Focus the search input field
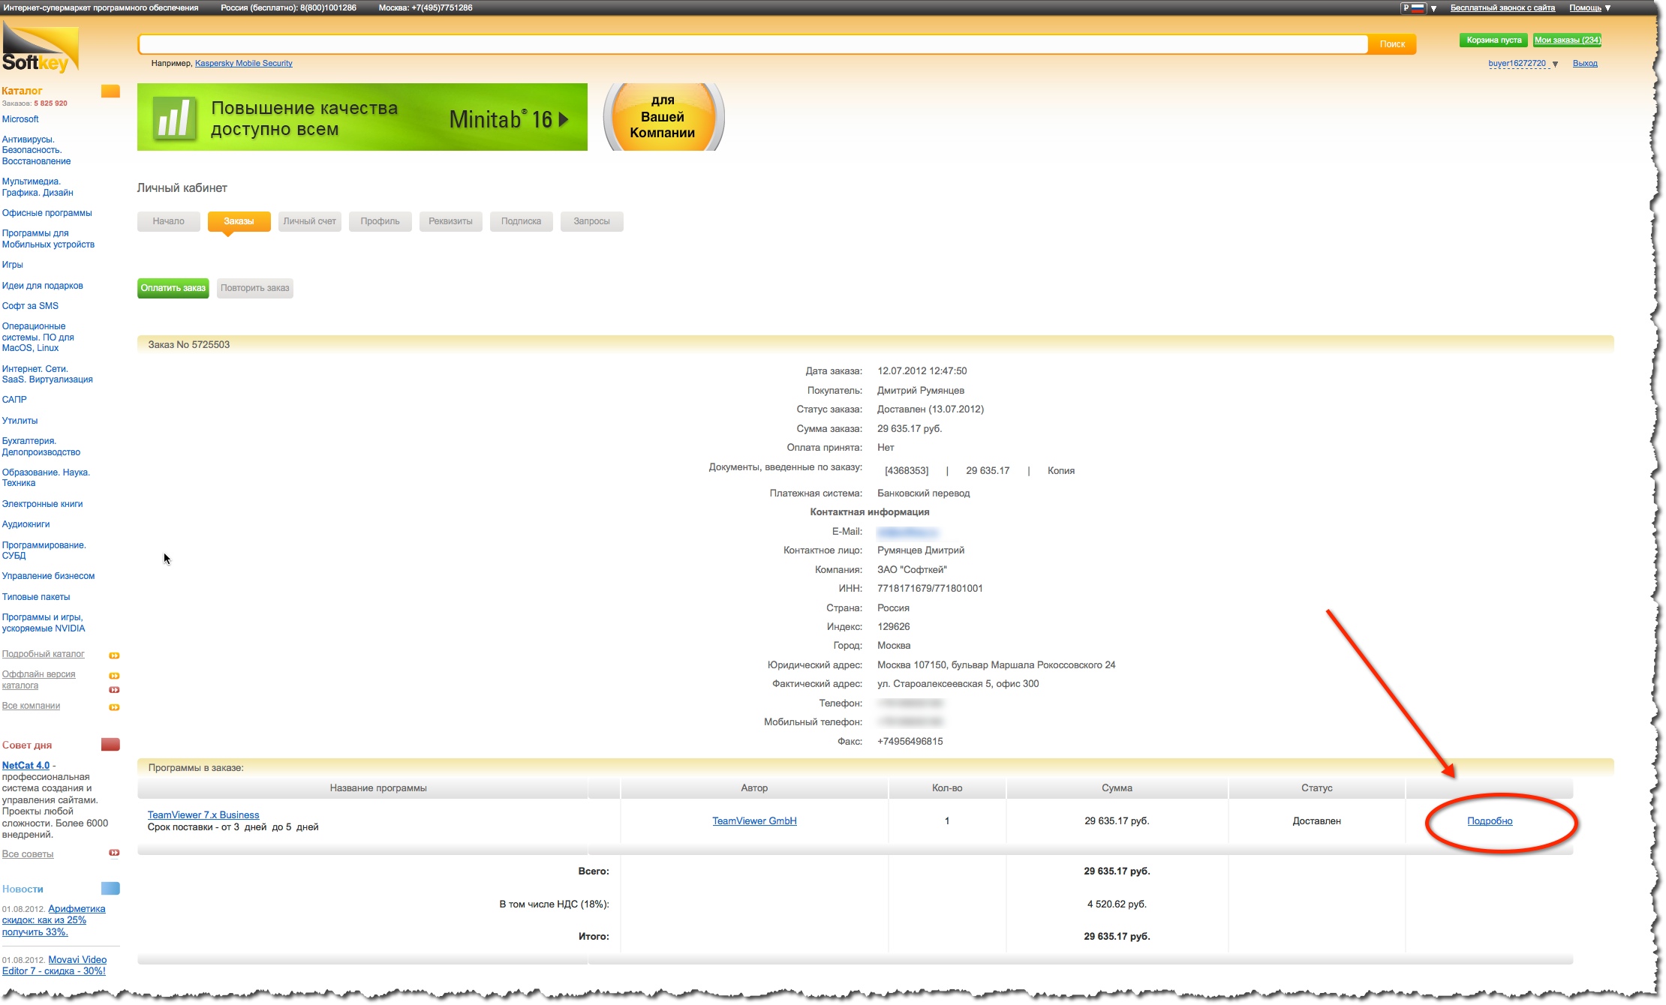 pyautogui.click(x=753, y=44)
